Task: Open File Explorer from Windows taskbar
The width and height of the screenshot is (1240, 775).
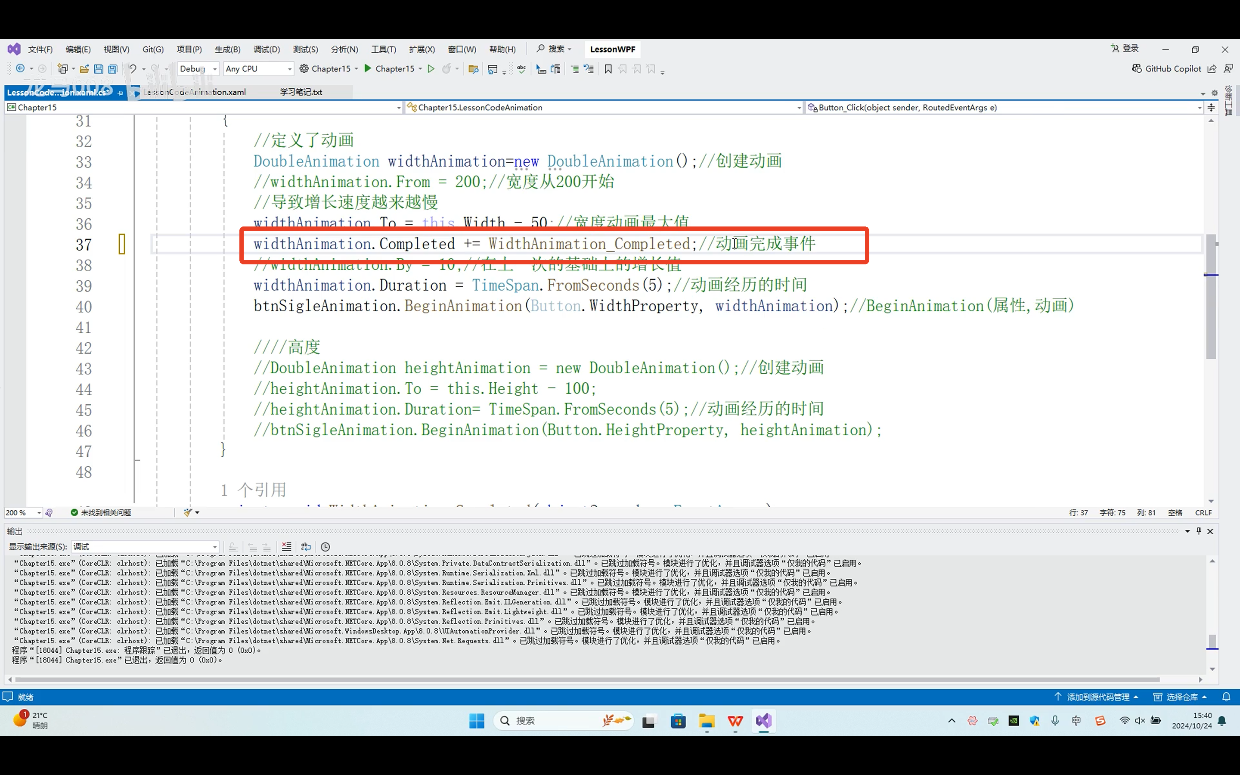Action: [x=706, y=721]
